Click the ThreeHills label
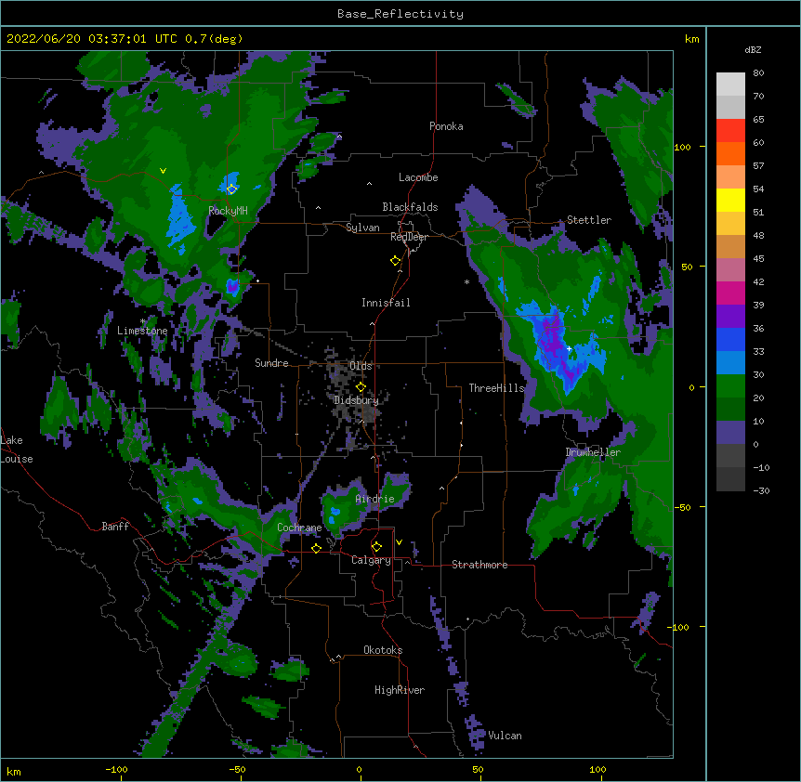Viewport: 801px width, 782px height. click(x=496, y=388)
